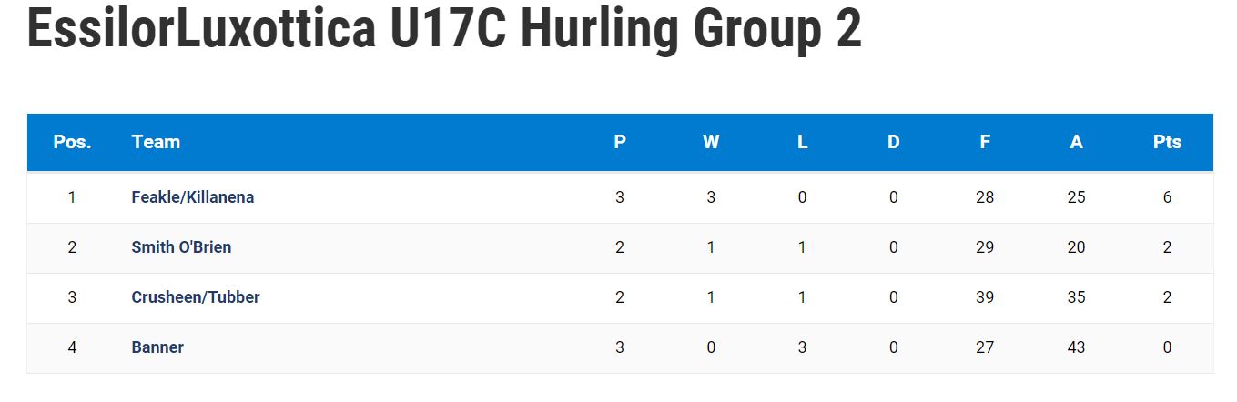Open the Banner team link
The width and height of the screenshot is (1237, 402).
point(157,347)
